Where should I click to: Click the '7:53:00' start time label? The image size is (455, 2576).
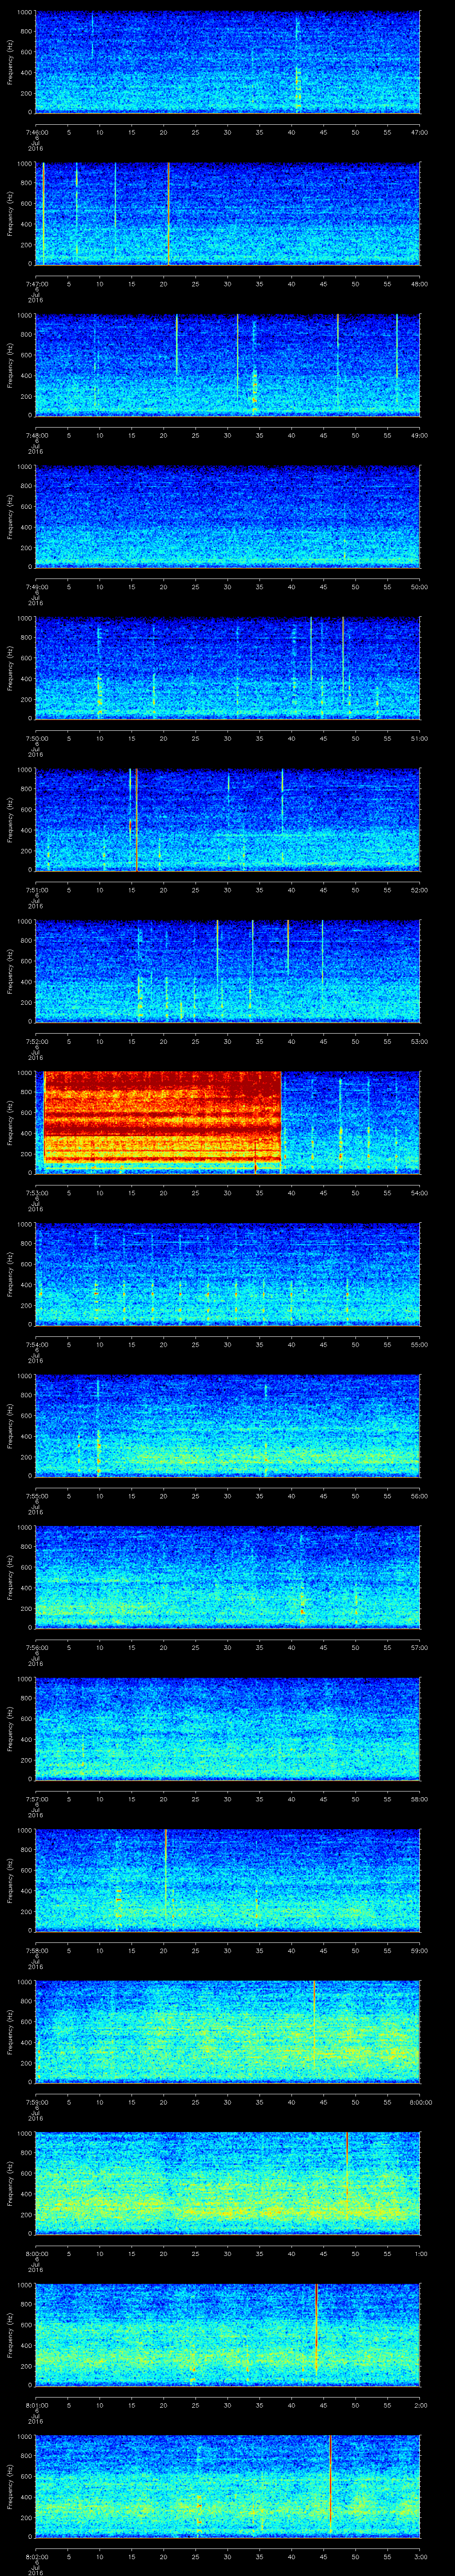click(36, 1192)
